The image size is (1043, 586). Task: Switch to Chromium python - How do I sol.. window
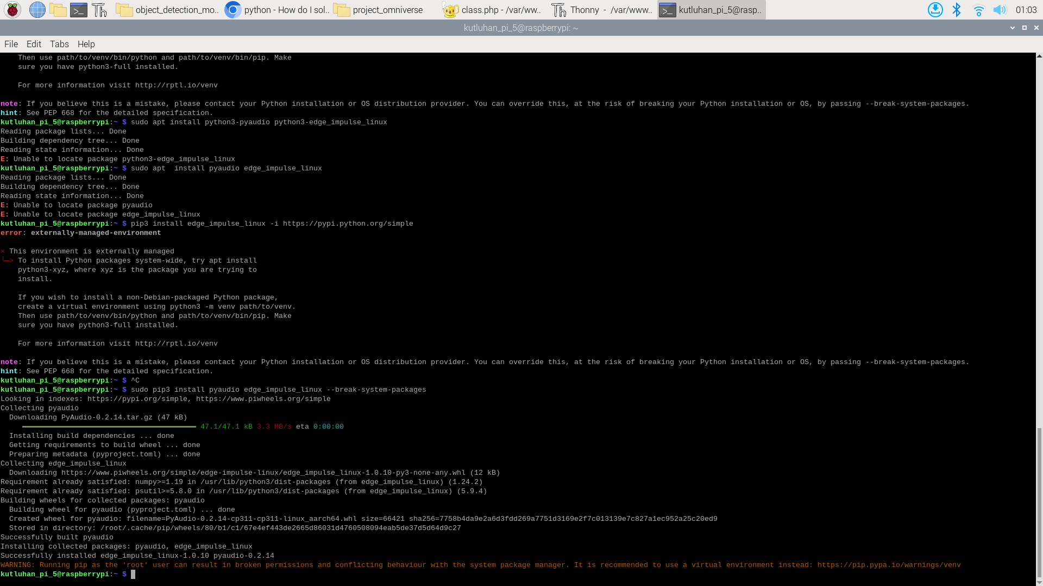click(x=277, y=10)
